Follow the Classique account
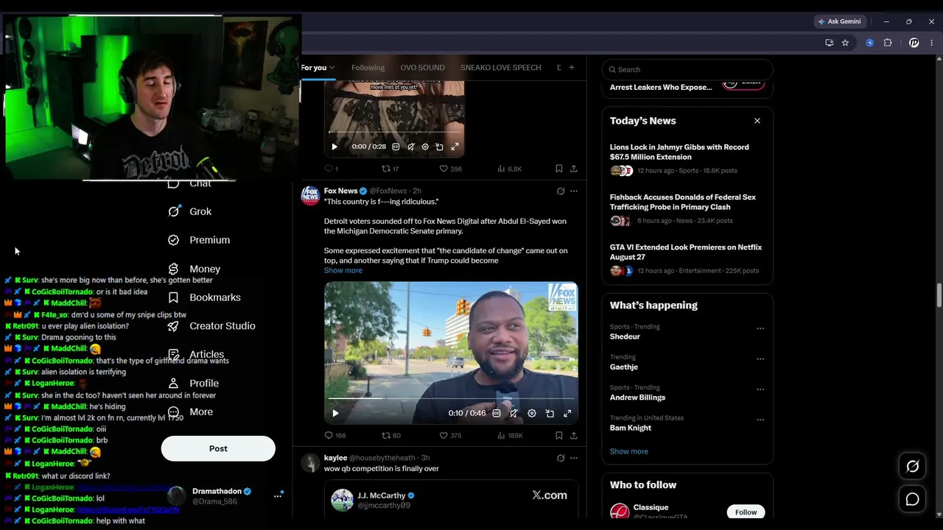The height and width of the screenshot is (530, 943). (x=746, y=512)
